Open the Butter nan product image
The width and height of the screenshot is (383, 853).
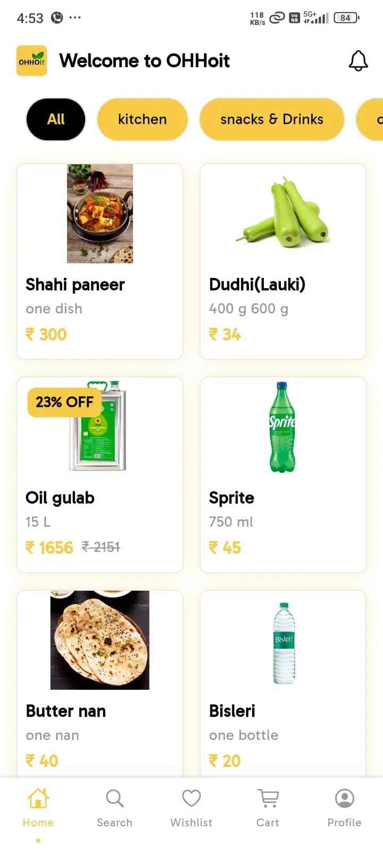(x=100, y=640)
